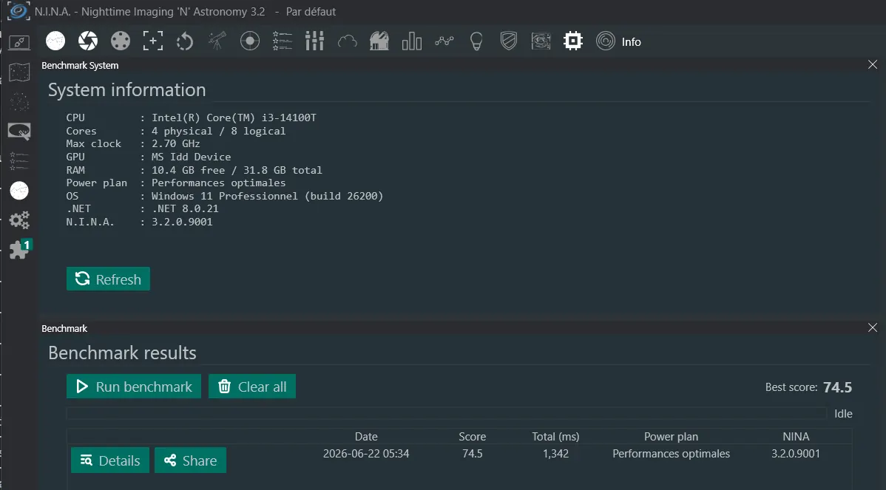The image size is (886, 490).
Task: Start the test with Run benchmark
Action: [x=134, y=386]
